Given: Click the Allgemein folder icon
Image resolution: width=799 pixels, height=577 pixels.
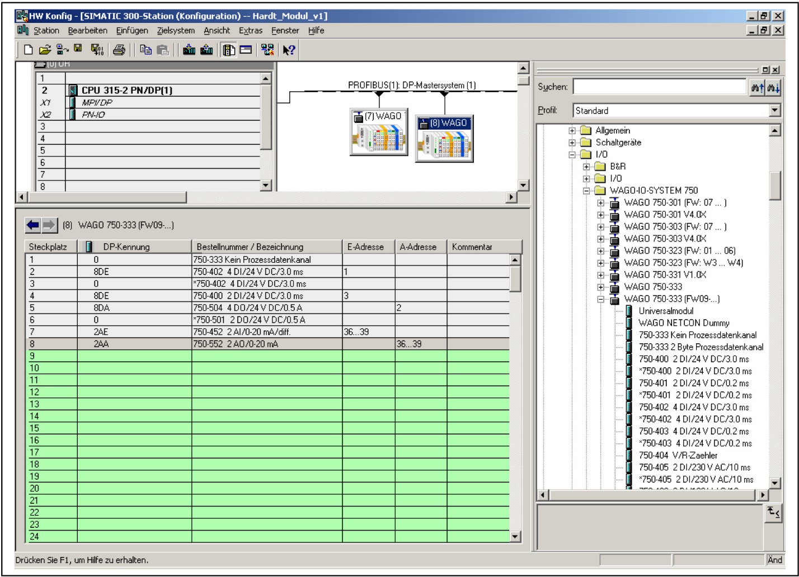Looking at the screenshot, I should [586, 130].
